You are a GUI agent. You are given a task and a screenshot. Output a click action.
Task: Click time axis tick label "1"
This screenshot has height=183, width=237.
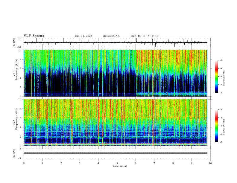(x=42, y=163)
